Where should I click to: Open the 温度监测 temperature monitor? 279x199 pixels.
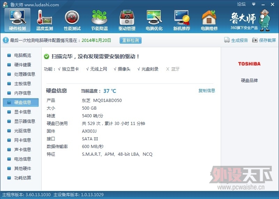[45, 20]
